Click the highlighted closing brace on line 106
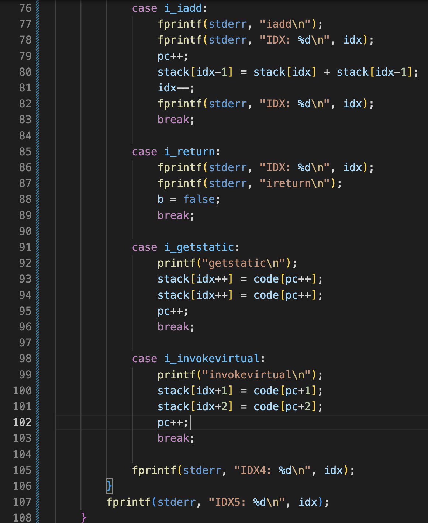Screen dimensions: 428x523 point(109,486)
